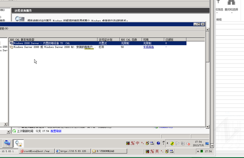This screenshot has width=244, height=158.
Task: Open the RD Licensing Manager taskbar icon
Action: tap(18, 143)
